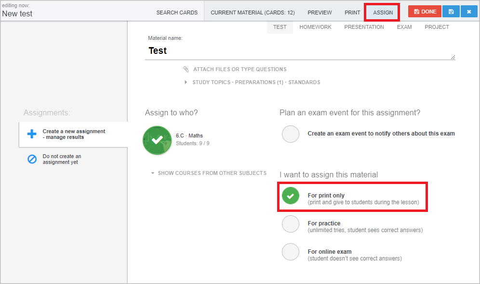
Task: Open the PREVIEW tab
Action: (x=320, y=12)
